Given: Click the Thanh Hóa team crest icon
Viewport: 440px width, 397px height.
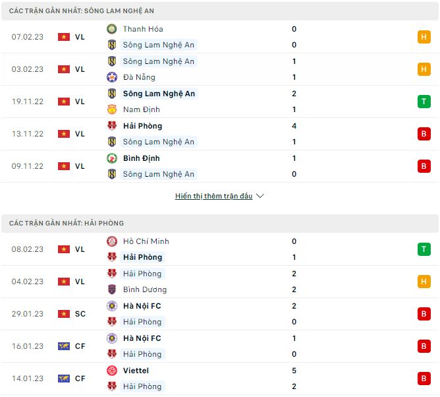Looking at the screenshot, I should click(x=111, y=29).
